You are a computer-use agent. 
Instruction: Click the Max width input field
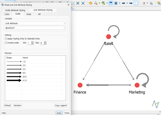(42, 43)
